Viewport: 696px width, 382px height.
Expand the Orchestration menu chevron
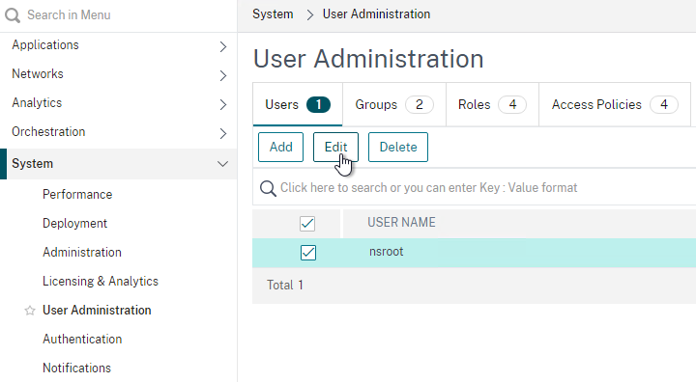tap(223, 133)
